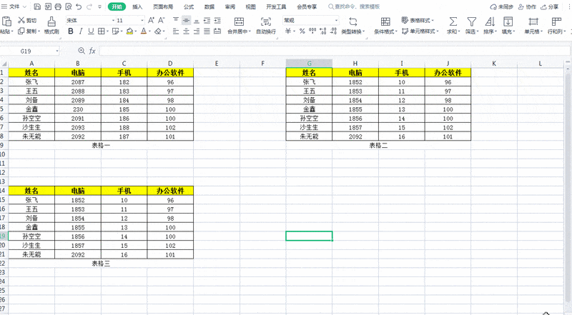
Task: Click the command search box
Action: 354,6
